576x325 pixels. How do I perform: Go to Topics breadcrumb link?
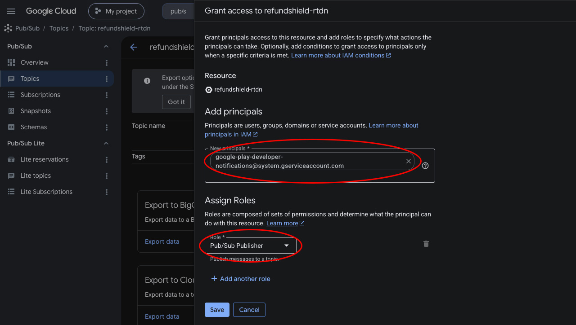click(59, 28)
